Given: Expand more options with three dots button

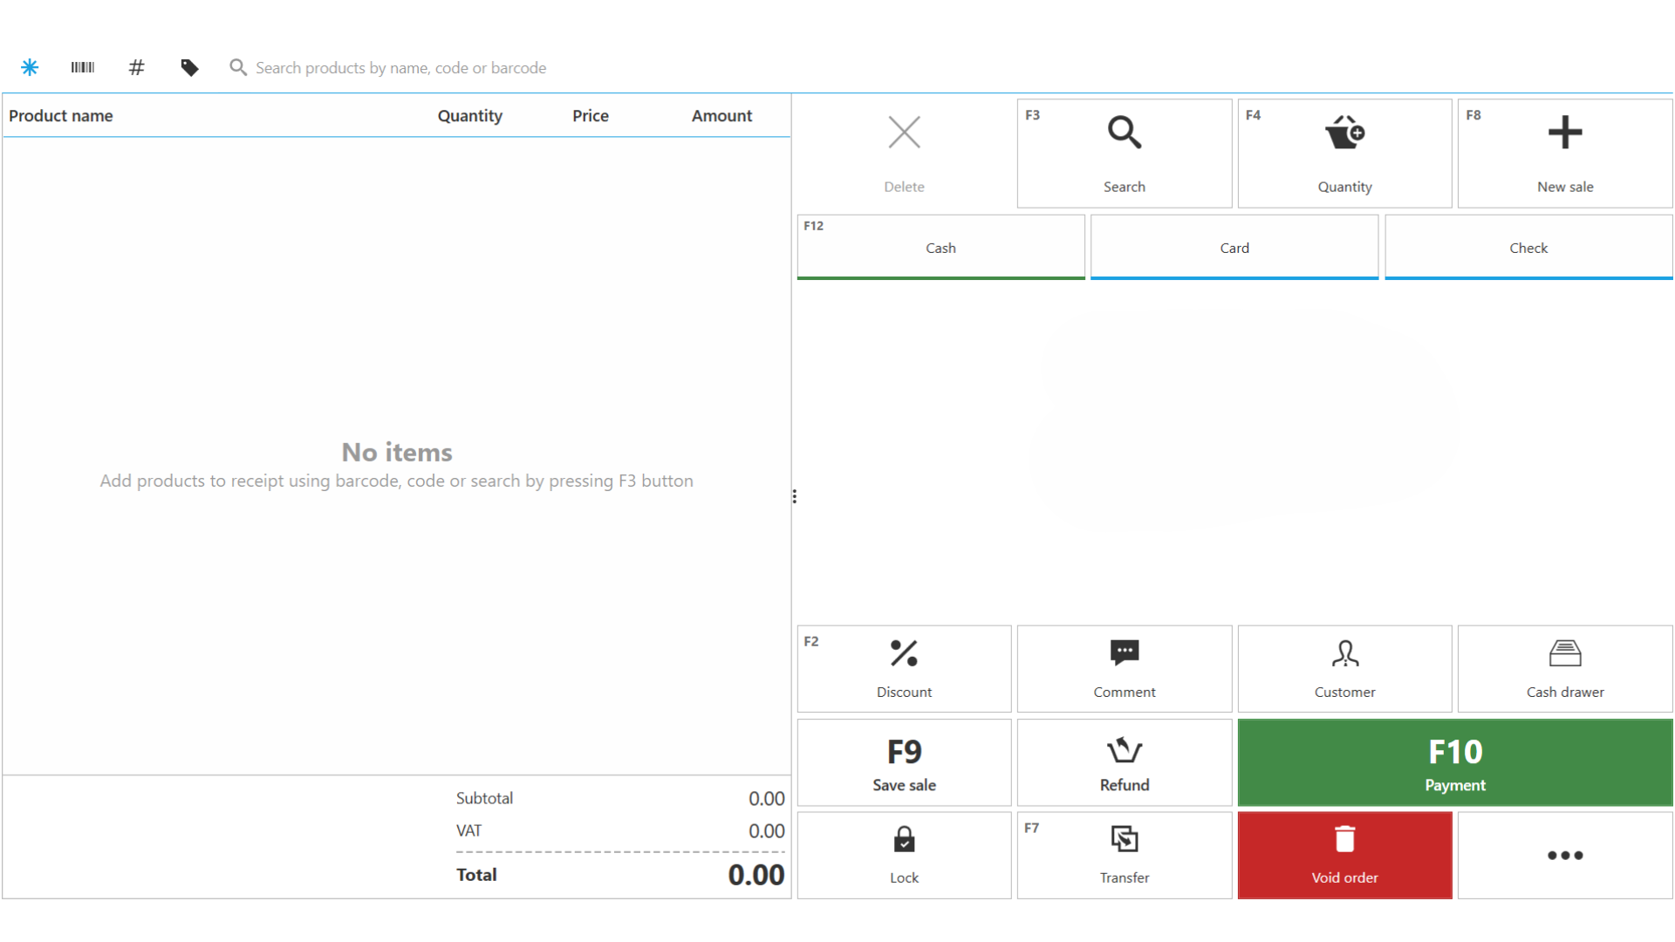Looking at the screenshot, I should click(1564, 855).
